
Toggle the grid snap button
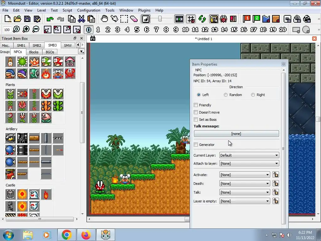click(x=191, y=19)
